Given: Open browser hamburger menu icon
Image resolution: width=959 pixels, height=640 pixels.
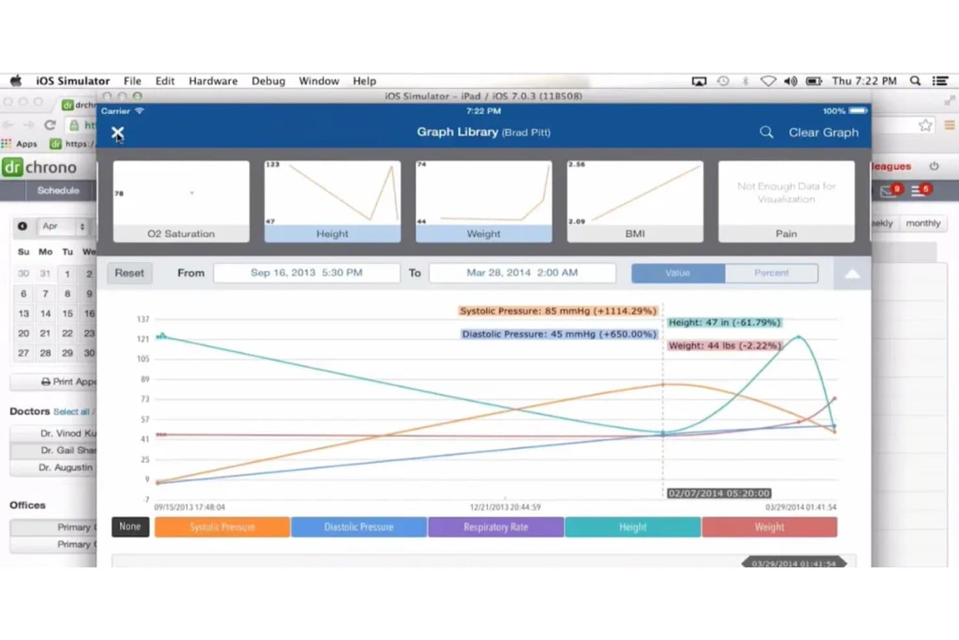Looking at the screenshot, I should (x=949, y=125).
